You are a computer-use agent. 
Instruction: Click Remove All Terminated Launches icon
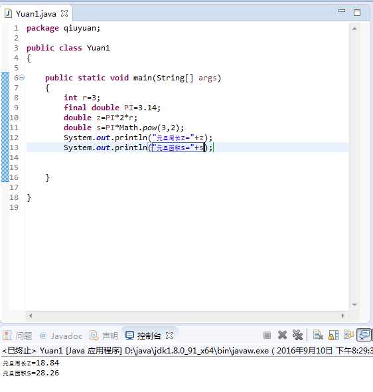[297, 335]
